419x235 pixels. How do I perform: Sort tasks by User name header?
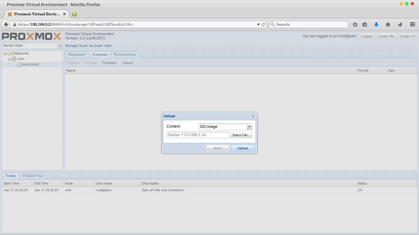click(x=117, y=183)
